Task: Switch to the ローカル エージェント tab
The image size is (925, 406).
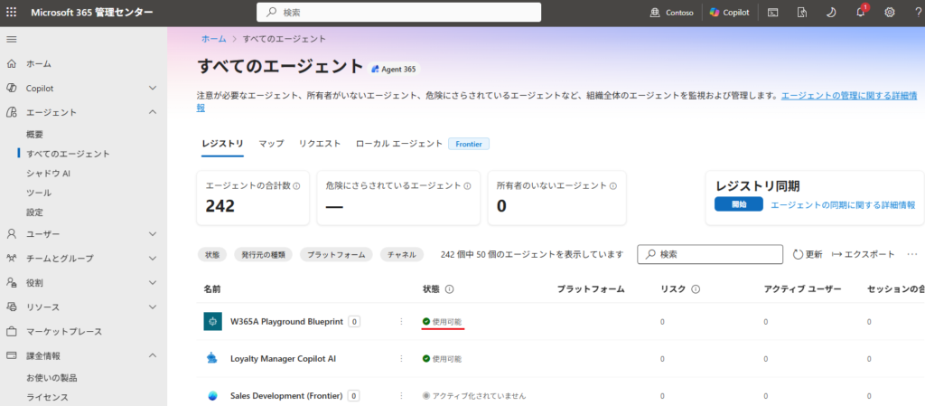Action: pyautogui.click(x=398, y=144)
